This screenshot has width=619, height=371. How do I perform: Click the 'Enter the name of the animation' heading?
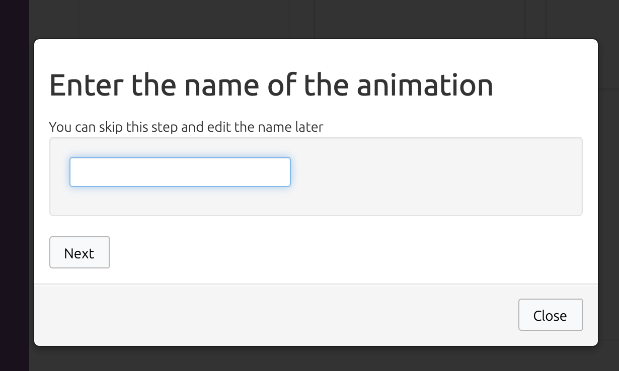[x=271, y=85]
